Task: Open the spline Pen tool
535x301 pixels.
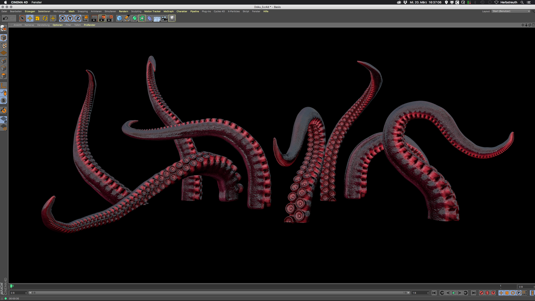Action: point(127,18)
